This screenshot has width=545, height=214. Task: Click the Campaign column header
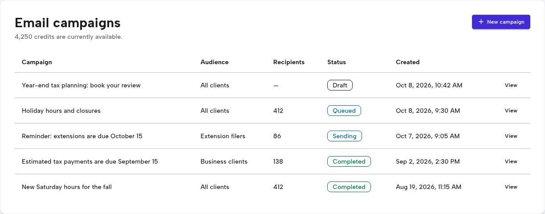pos(37,62)
